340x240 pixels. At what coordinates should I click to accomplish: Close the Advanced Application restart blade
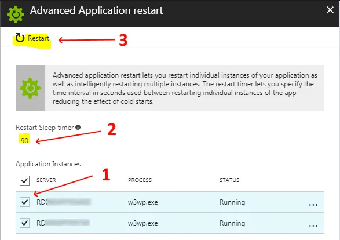point(330,10)
